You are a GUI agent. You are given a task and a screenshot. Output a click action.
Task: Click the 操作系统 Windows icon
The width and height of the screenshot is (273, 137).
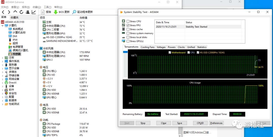[6, 61]
